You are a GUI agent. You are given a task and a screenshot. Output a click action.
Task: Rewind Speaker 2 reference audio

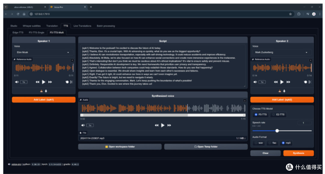(x=276, y=82)
